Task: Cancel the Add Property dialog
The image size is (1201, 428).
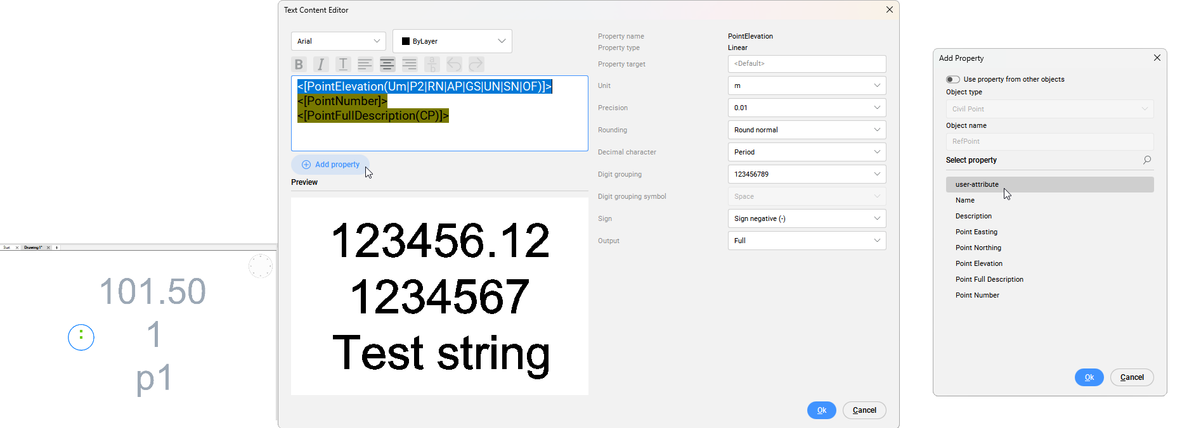Action: click(x=1131, y=377)
